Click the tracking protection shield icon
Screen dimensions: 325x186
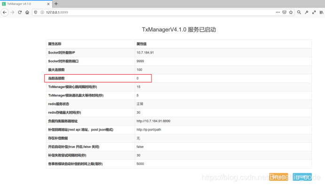coord(36,12)
